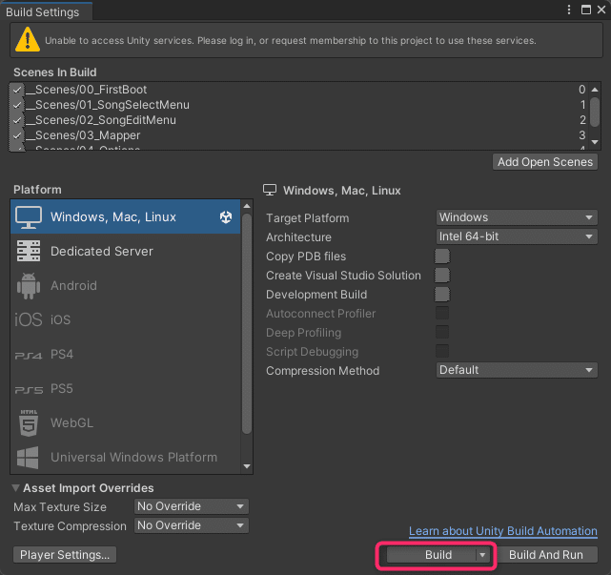
Task: Click the PS5 logo icon
Action: [29, 389]
